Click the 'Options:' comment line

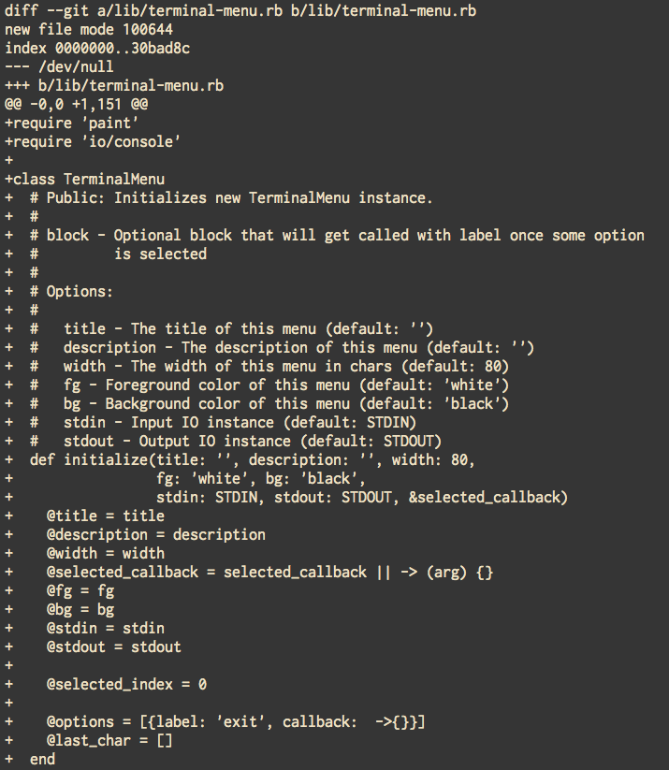point(79,291)
